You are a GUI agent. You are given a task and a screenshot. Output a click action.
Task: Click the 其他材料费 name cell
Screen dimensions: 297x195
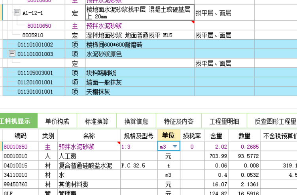pos(89,184)
